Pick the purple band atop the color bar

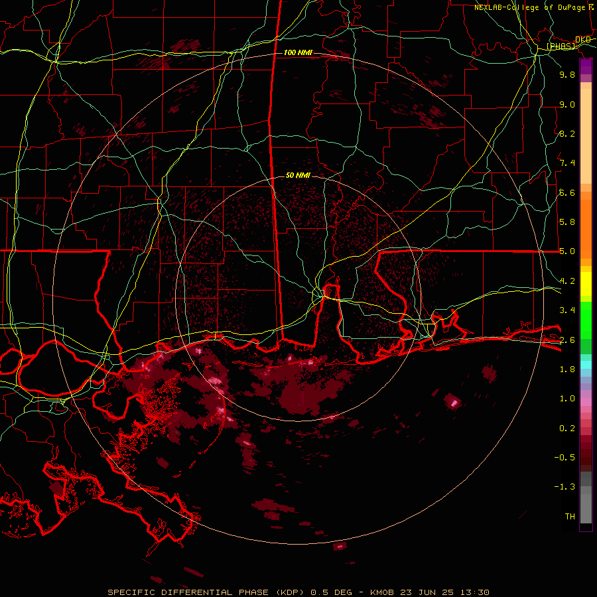586,66
